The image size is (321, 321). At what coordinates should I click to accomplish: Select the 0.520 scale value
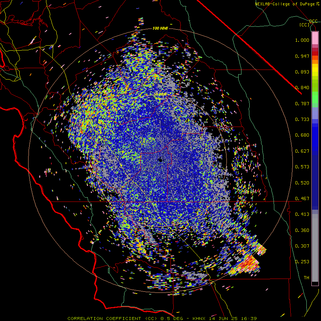pyautogui.click(x=302, y=183)
